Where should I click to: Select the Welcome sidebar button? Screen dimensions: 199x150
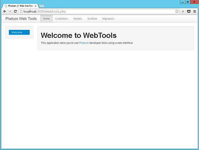tap(19, 32)
